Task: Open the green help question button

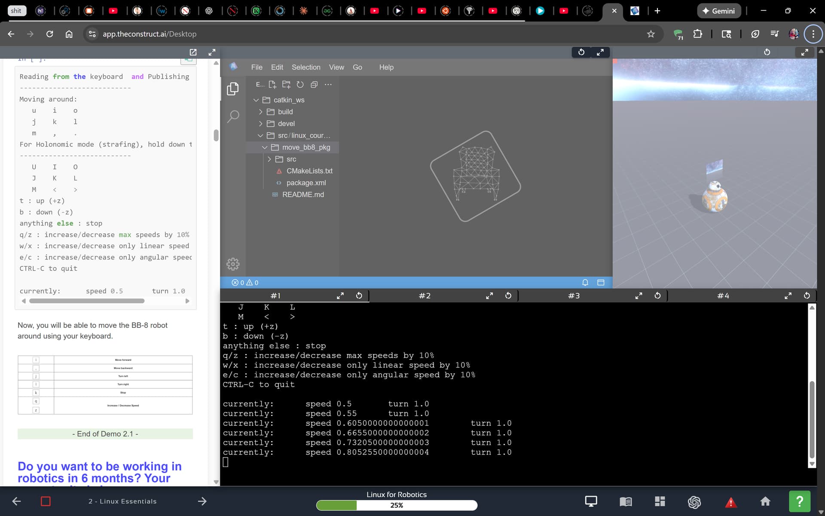Action: click(799, 501)
